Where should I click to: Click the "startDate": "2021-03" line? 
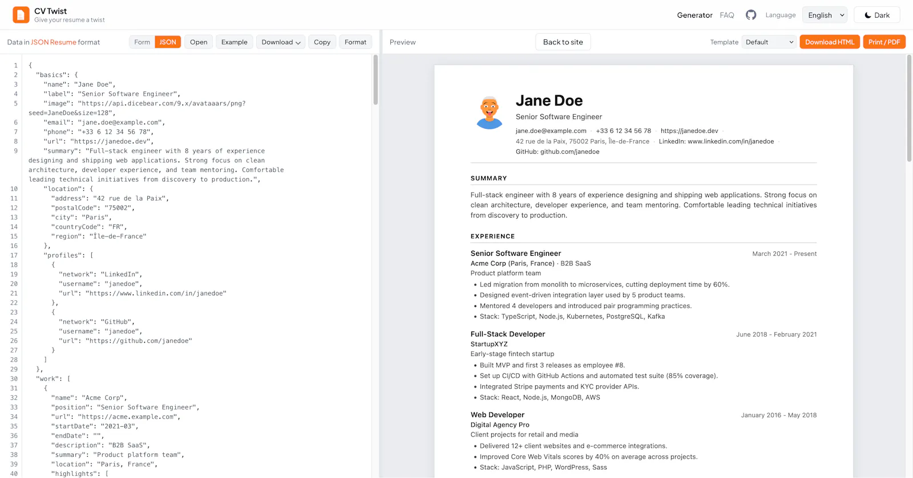(95, 426)
